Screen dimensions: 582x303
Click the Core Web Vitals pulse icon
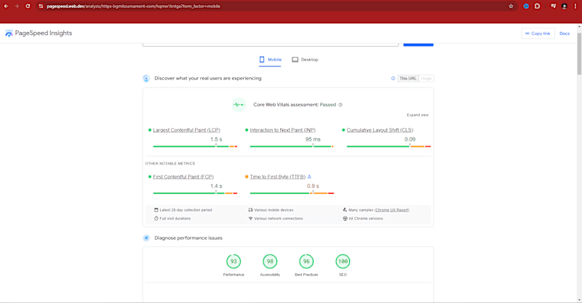(x=239, y=105)
